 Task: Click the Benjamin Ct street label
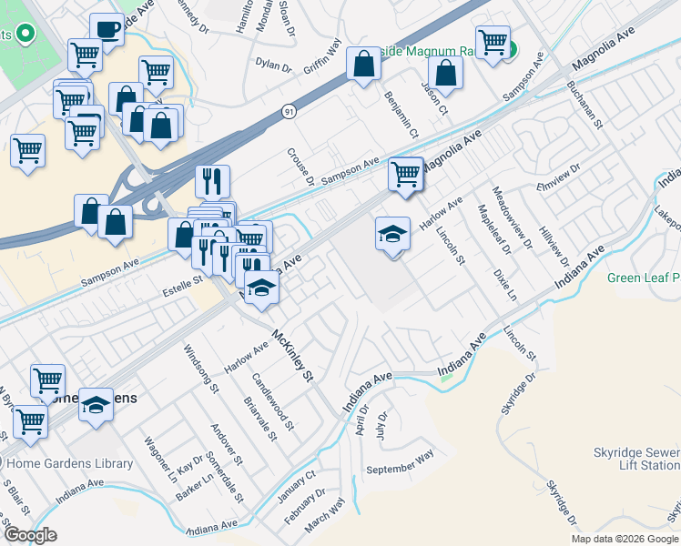401,115
